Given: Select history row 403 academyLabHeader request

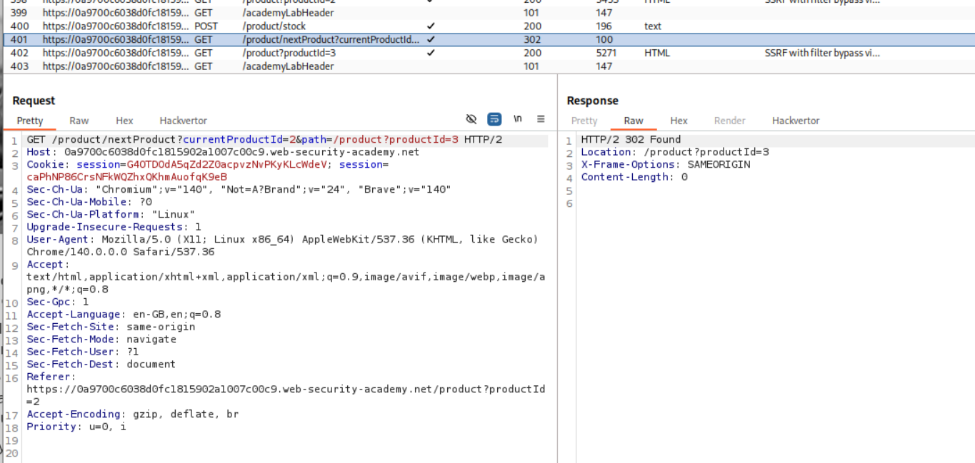Looking at the screenshot, I should (288, 66).
